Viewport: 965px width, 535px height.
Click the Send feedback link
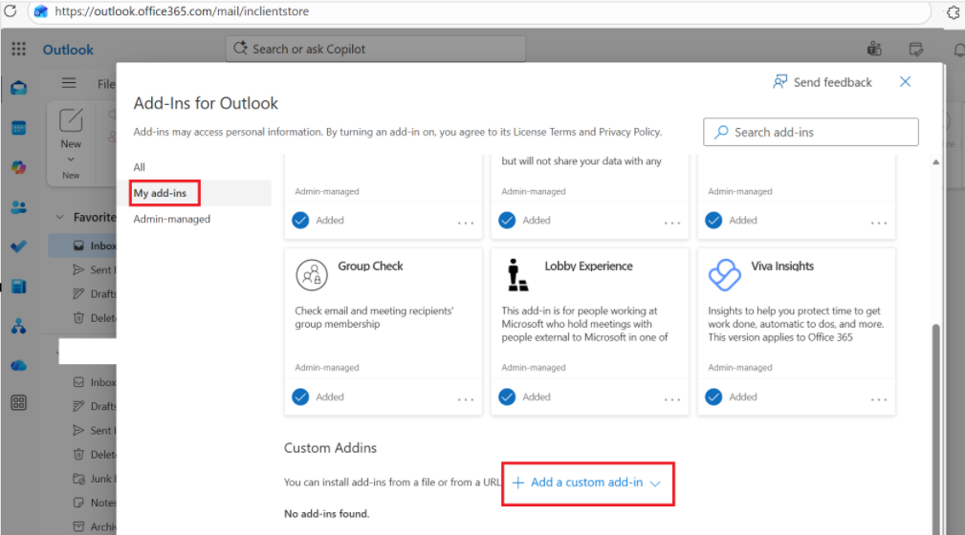coord(832,82)
